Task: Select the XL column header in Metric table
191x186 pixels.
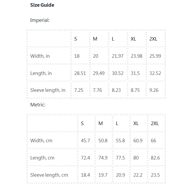Action: click(136, 123)
